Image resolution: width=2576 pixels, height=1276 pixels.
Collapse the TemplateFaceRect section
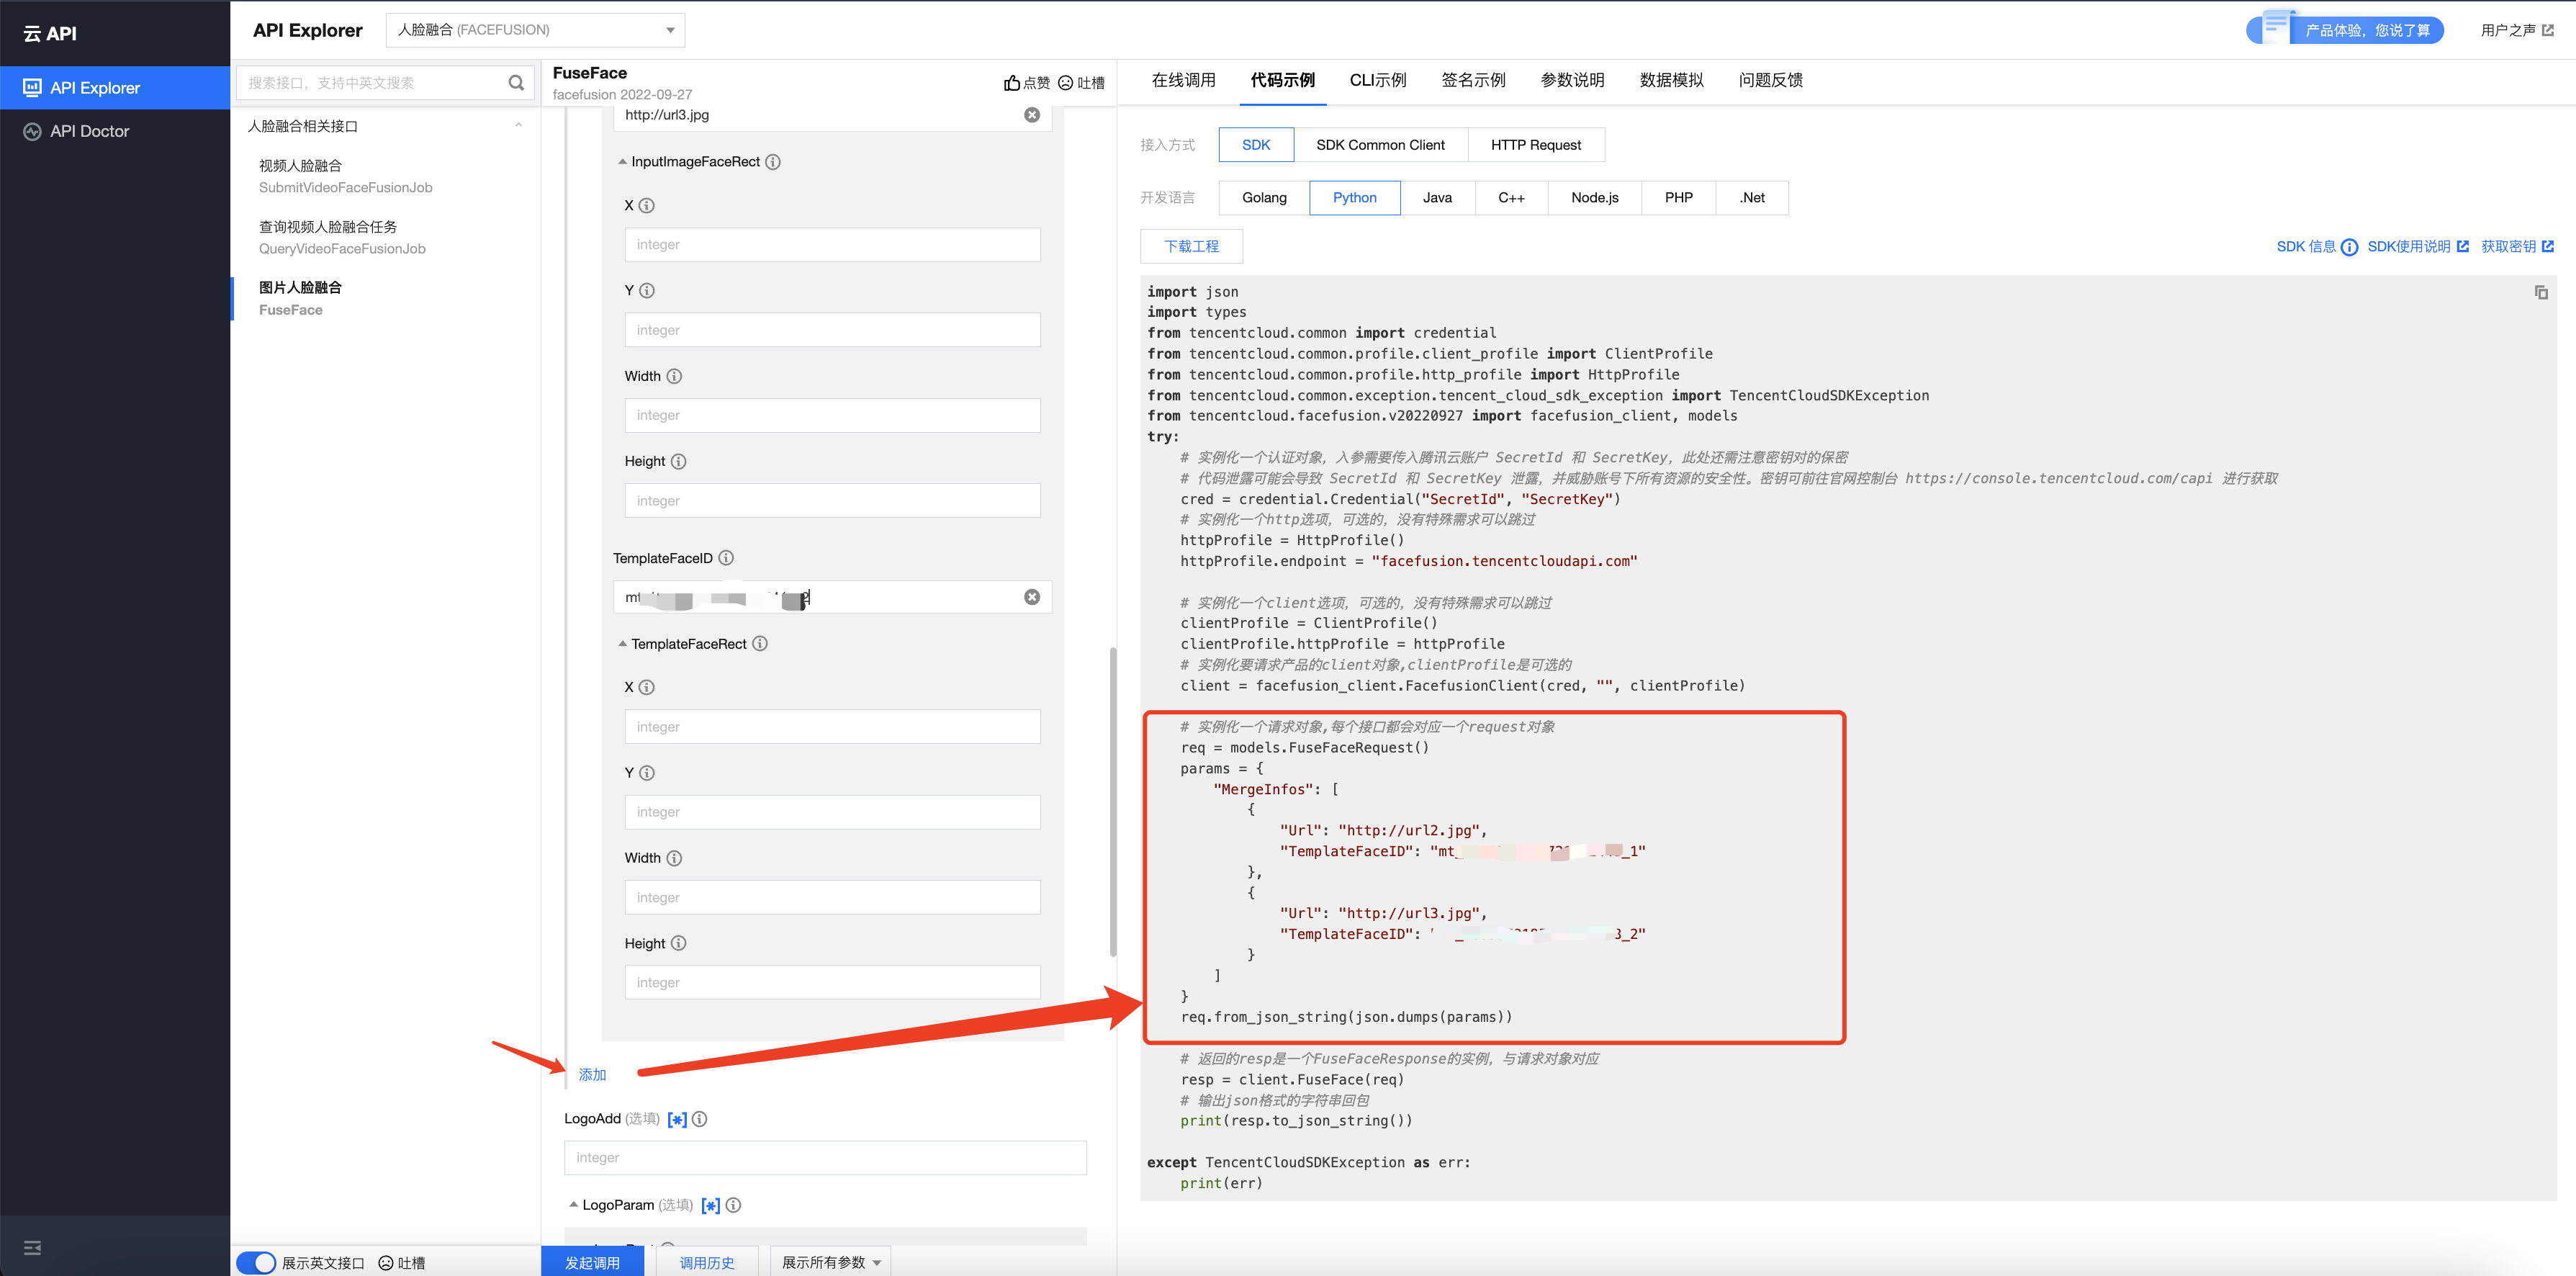tap(622, 644)
